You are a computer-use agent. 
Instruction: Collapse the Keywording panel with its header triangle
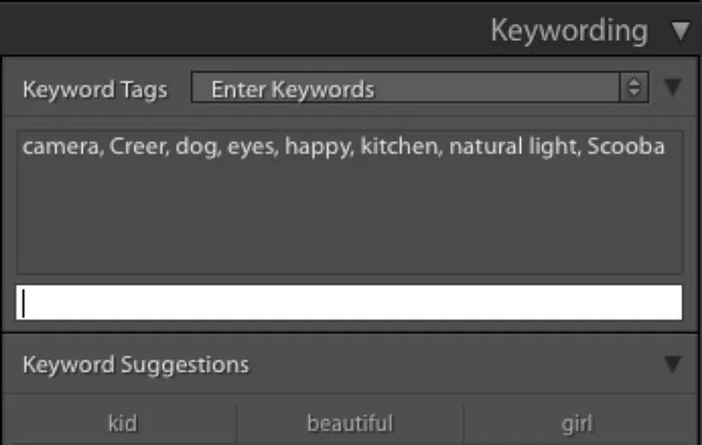point(680,32)
